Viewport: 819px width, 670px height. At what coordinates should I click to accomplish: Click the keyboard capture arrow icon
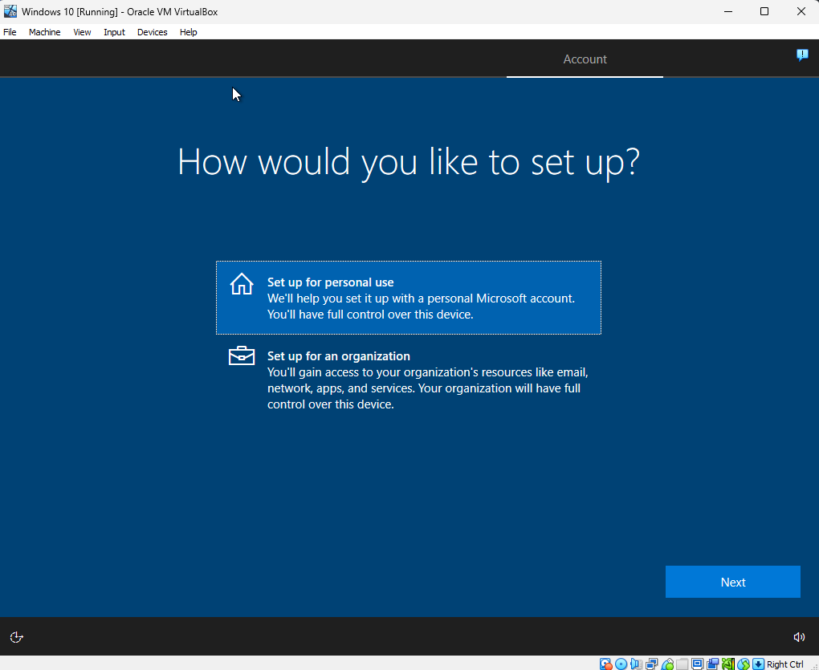tap(759, 664)
